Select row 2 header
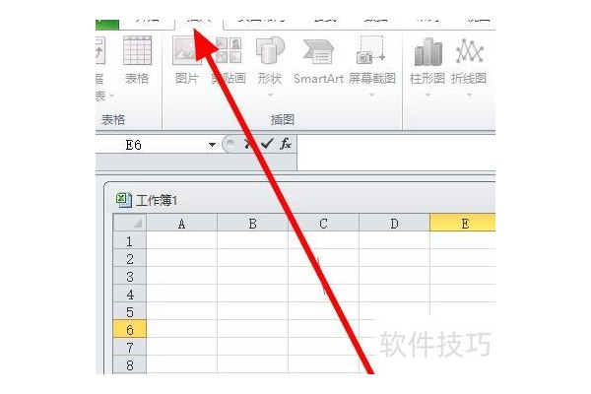This screenshot has width=591, height=394. 130,258
